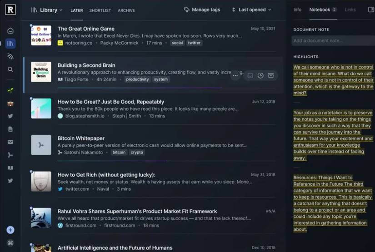Open The Great Online Game thumbnail
The height and width of the screenshot is (252, 375).
[x=41, y=35]
